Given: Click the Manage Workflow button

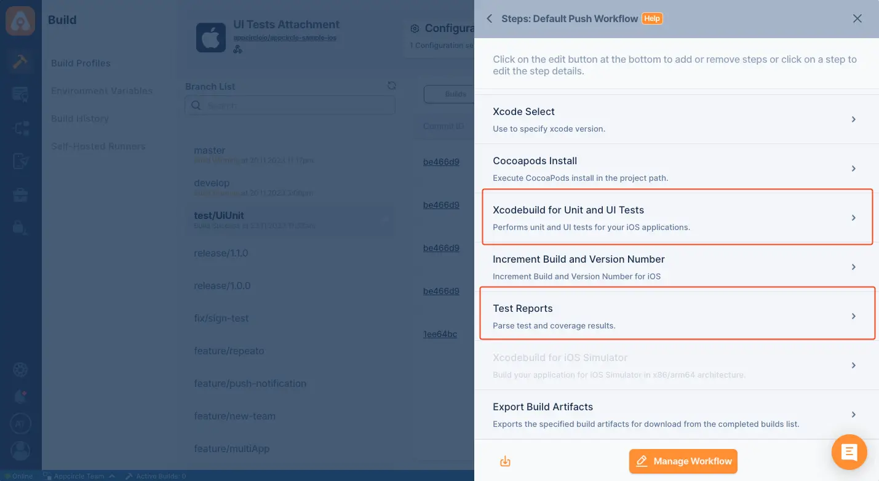Looking at the screenshot, I should click(683, 461).
